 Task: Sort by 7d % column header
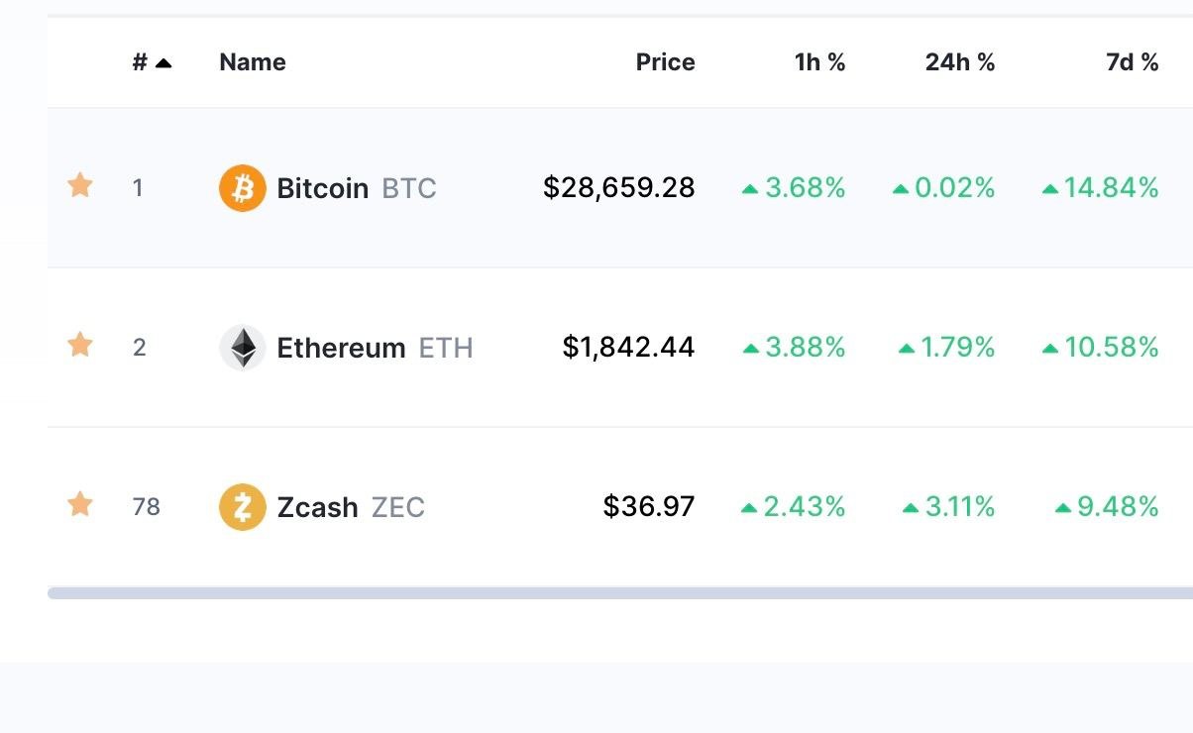1133,62
